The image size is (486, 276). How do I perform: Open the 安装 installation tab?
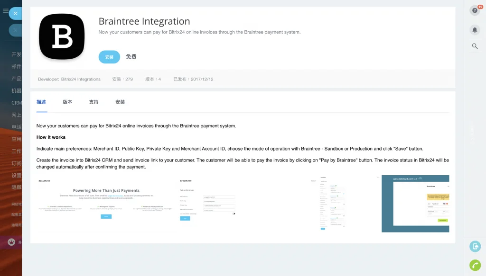120,102
